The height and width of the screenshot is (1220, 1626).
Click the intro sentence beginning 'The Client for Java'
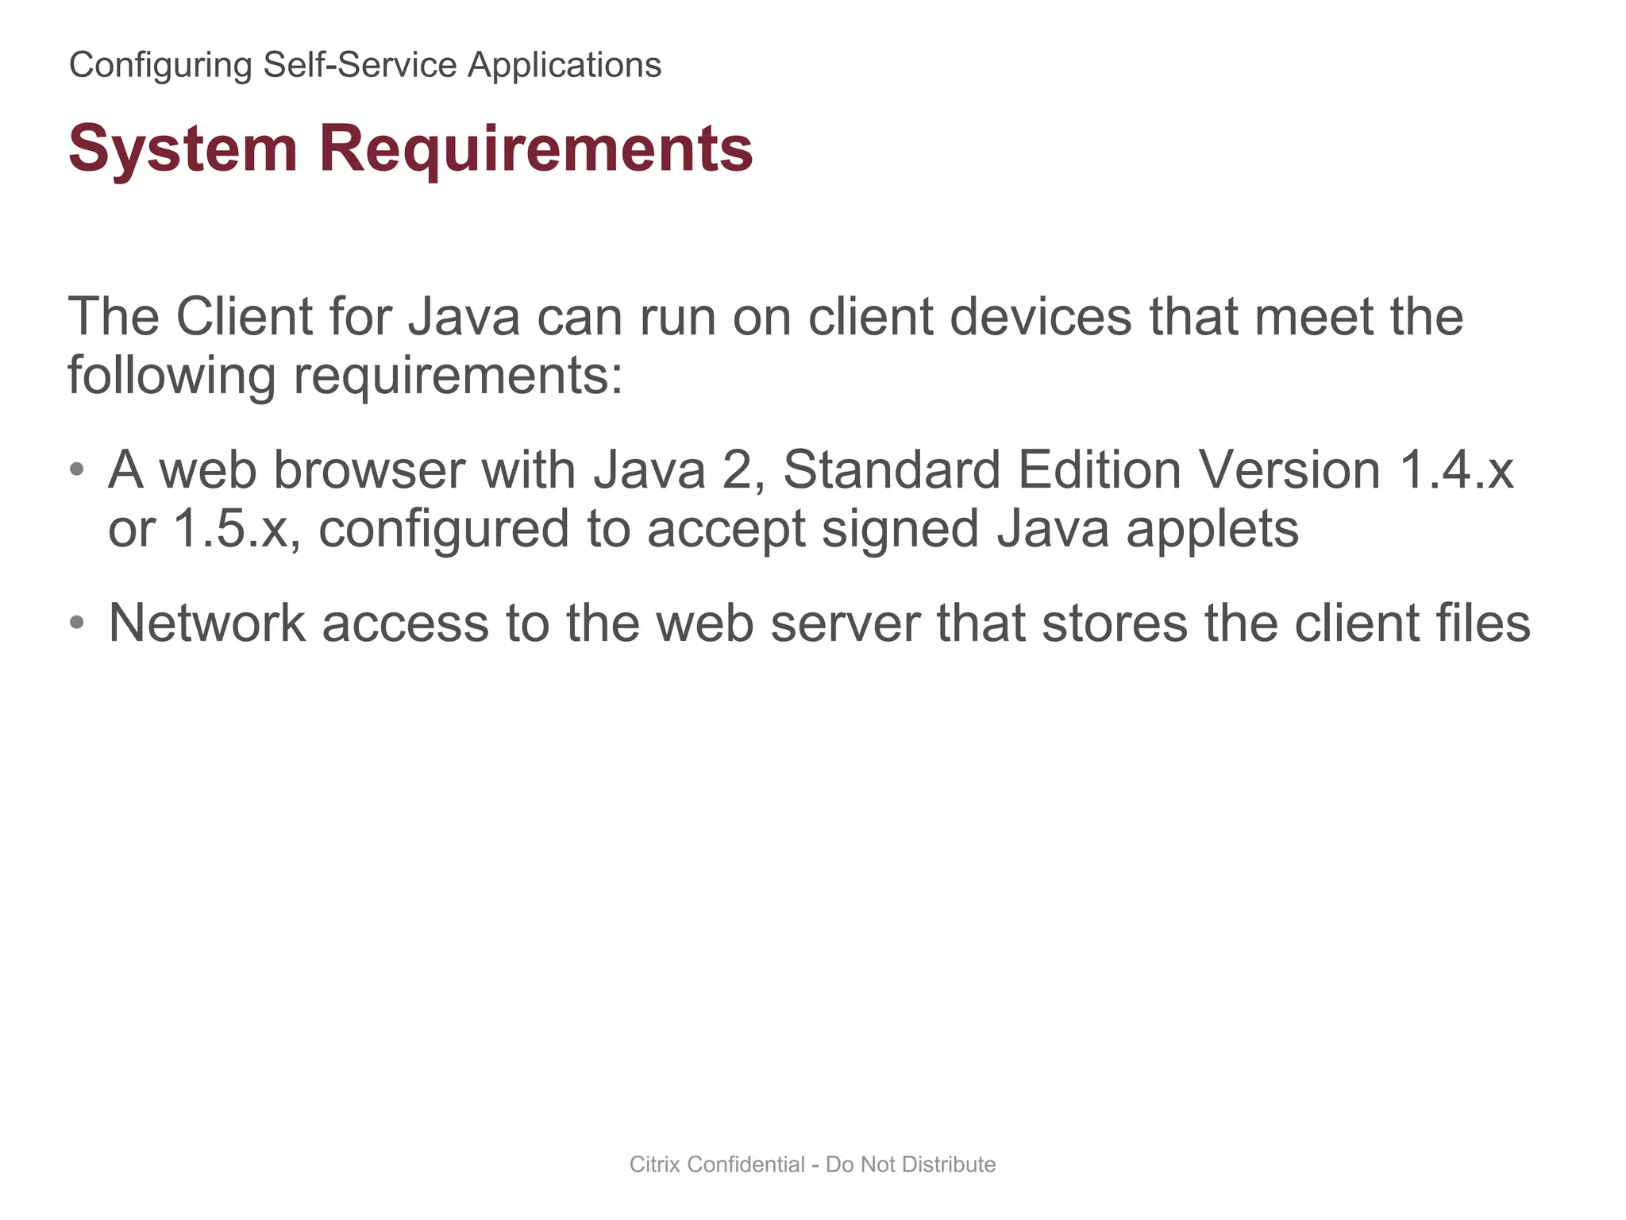click(765, 346)
